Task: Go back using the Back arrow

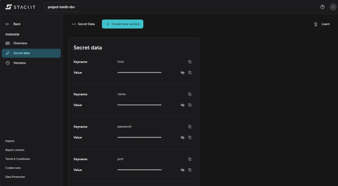Action: [x=13, y=24]
